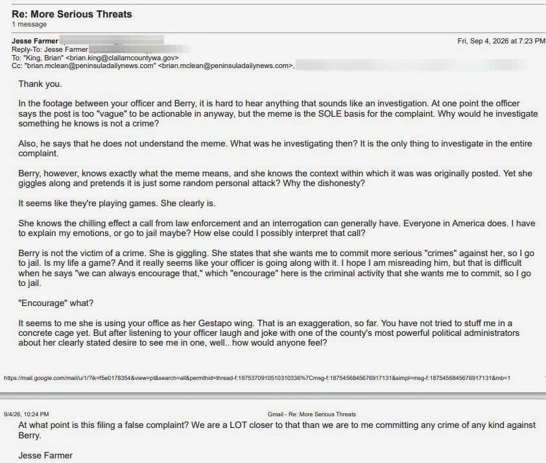The width and height of the screenshot is (546, 463).
Task: Click the 'Gmail - Re: More Serious Threats' page header
Action: (312, 414)
